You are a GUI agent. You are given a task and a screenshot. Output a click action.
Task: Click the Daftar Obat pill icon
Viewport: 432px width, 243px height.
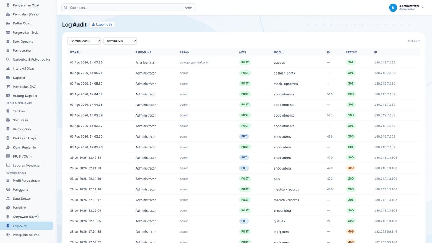[8, 23]
